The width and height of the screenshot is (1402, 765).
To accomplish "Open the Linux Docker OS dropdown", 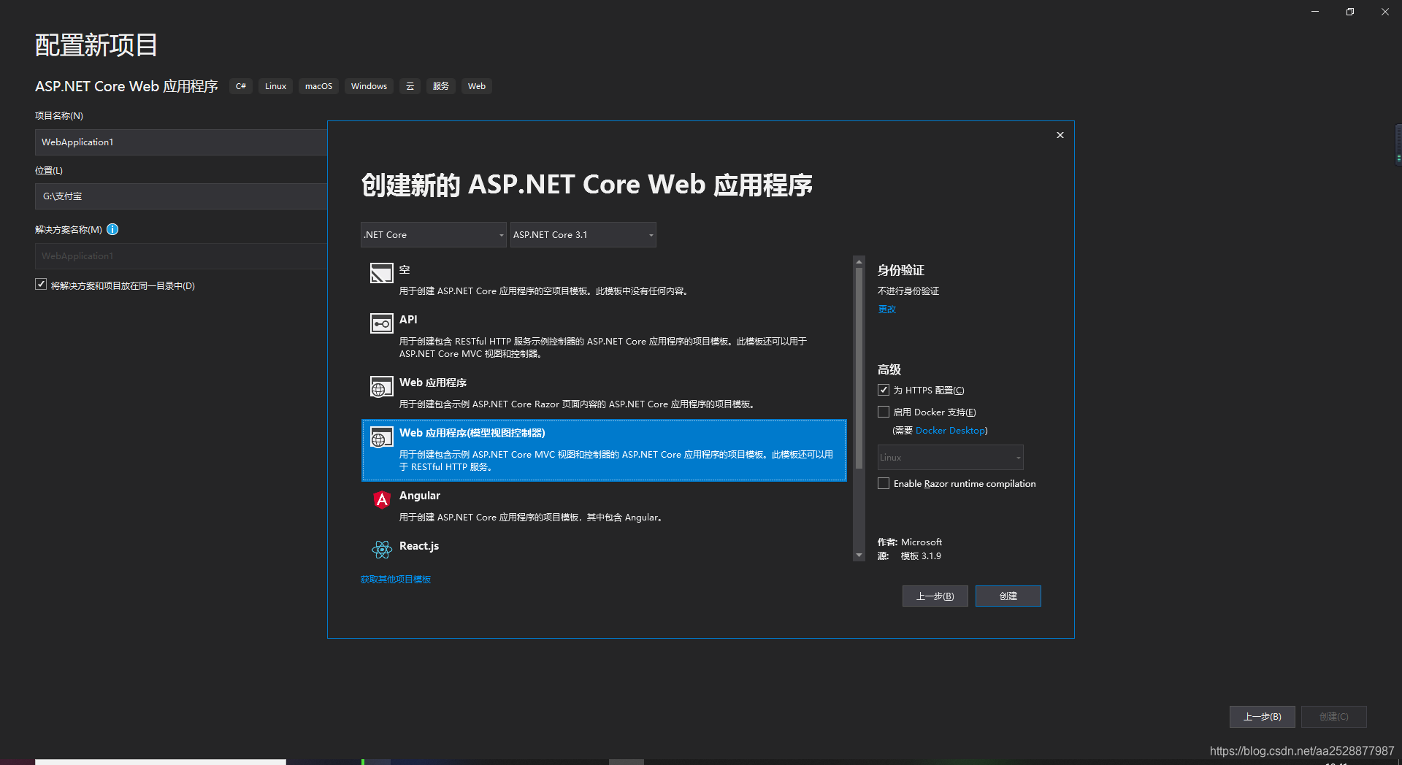I will click(x=950, y=458).
